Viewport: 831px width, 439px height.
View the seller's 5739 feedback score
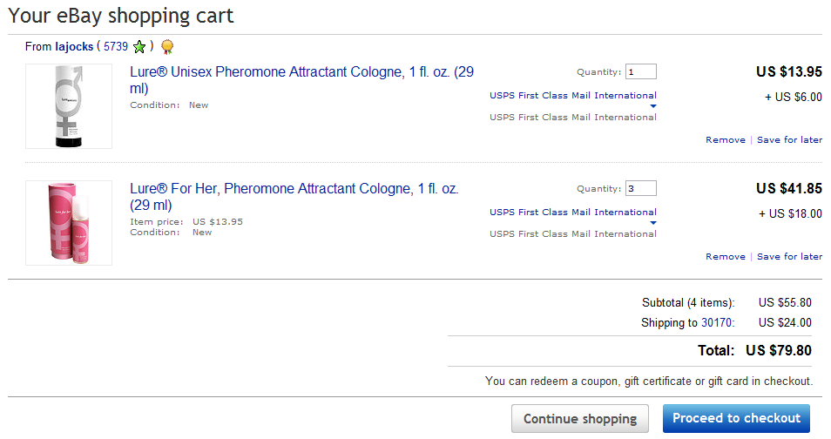click(x=115, y=47)
